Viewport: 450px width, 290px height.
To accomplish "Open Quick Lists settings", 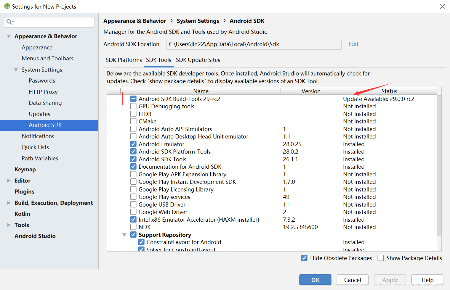I will [35, 147].
